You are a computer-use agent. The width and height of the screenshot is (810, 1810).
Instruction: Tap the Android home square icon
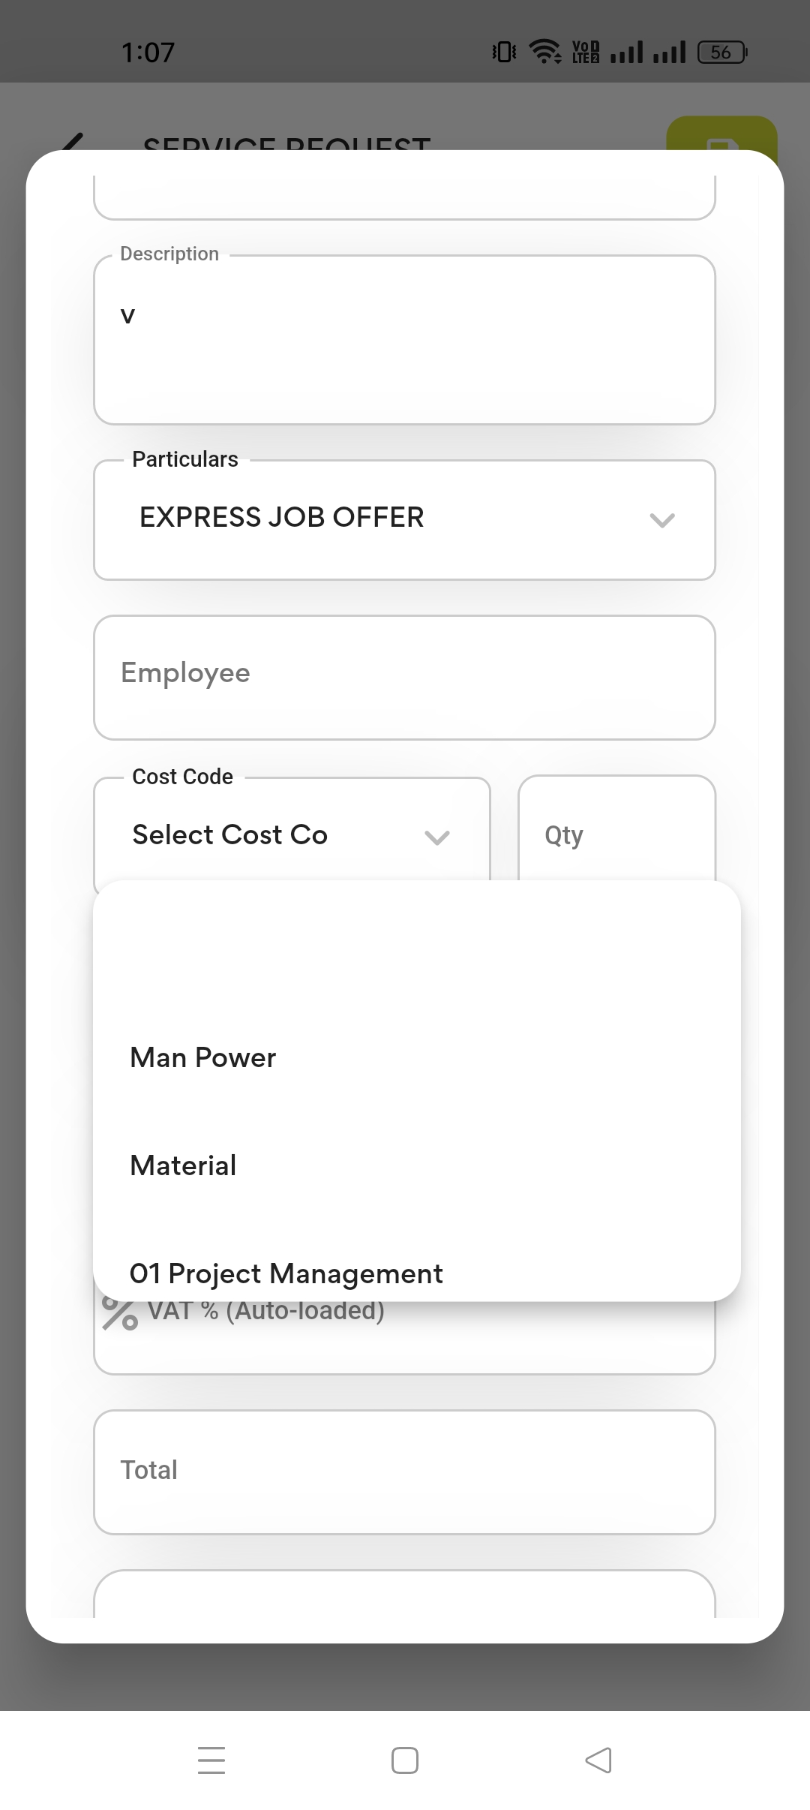pos(405,1760)
